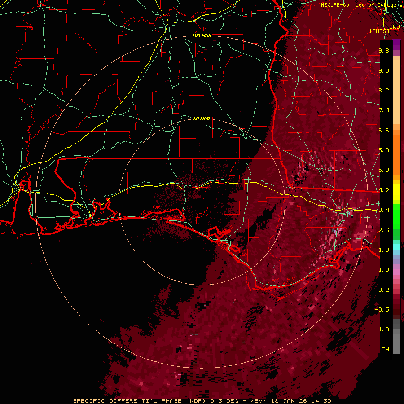404x404 pixels.
Task: Click the TH threshold label on scale
Action: (386, 350)
